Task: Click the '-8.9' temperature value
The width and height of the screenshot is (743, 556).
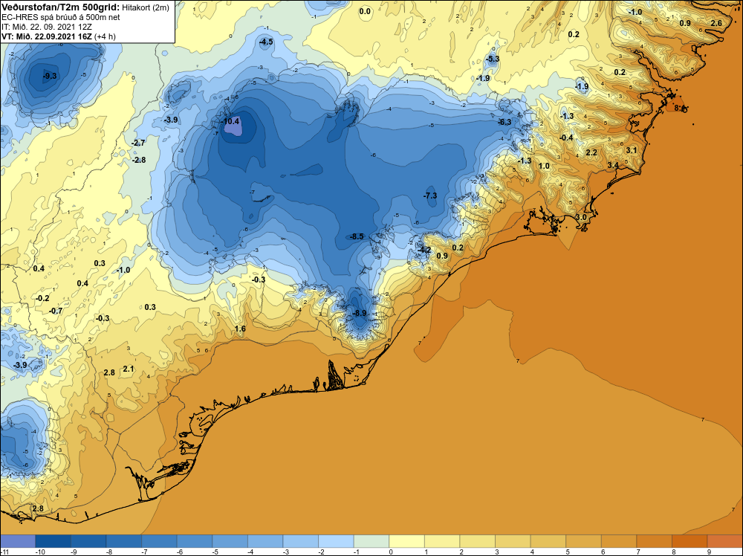Action: tap(360, 314)
